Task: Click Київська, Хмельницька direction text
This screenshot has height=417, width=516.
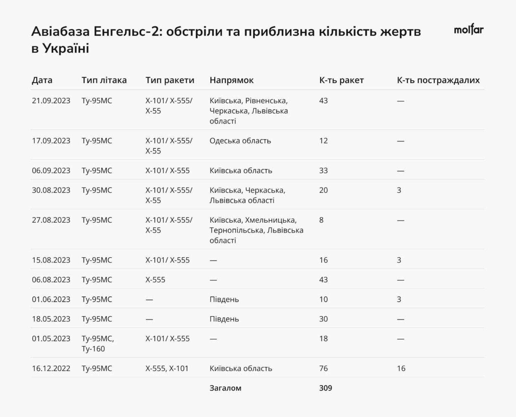Action: click(x=253, y=220)
